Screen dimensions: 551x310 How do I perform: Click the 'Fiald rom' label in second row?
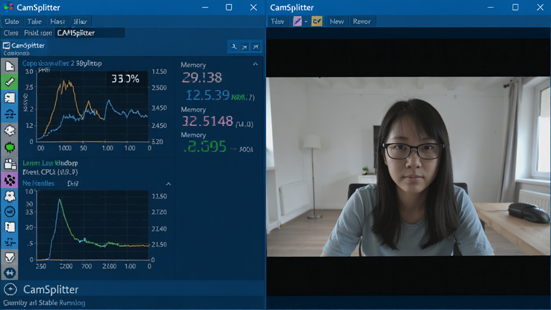[x=38, y=33]
